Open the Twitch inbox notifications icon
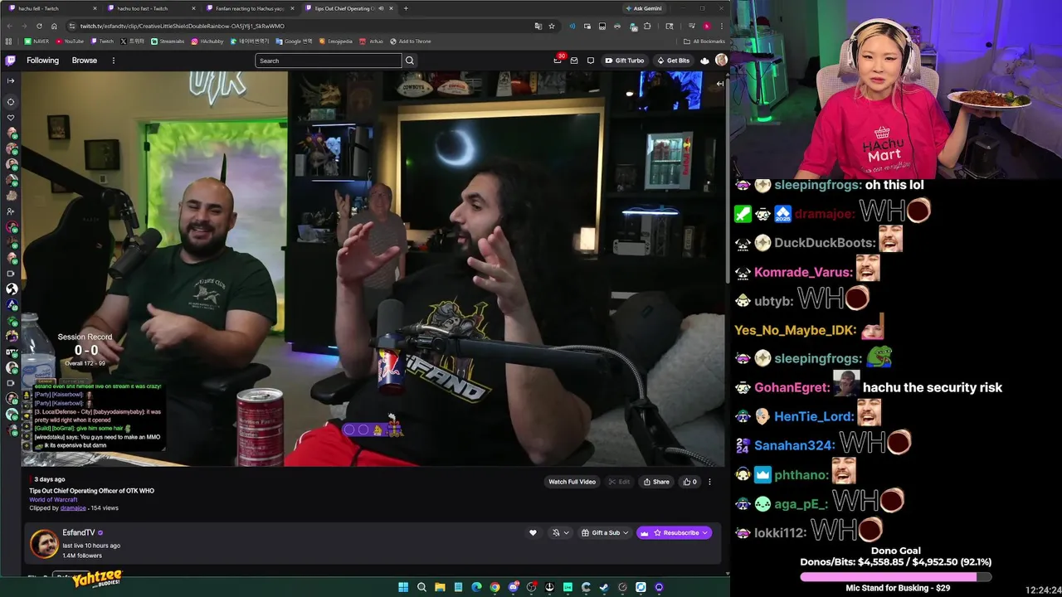 (573, 61)
